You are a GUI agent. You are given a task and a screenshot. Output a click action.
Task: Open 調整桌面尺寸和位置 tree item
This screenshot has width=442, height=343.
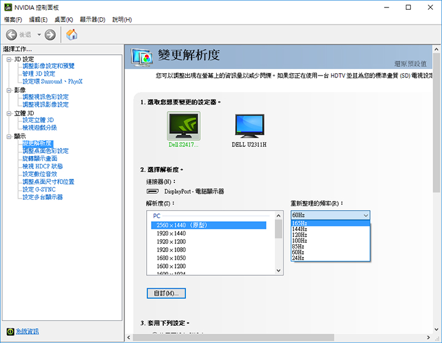[48, 181]
